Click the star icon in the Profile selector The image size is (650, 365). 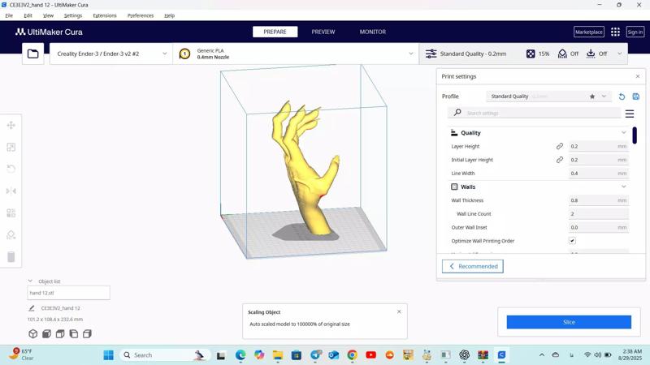592,97
